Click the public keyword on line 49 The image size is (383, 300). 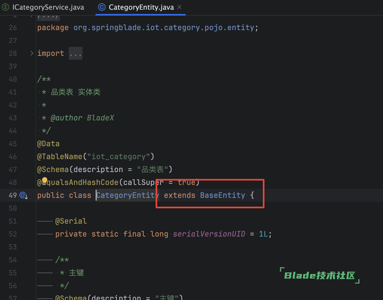click(x=51, y=195)
